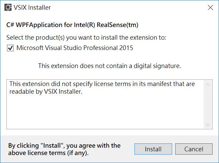Viewport: 219px width, 163px height.
Task: Click the 'By clicking Install' agreement notice
Action: click(x=64, y=146)
